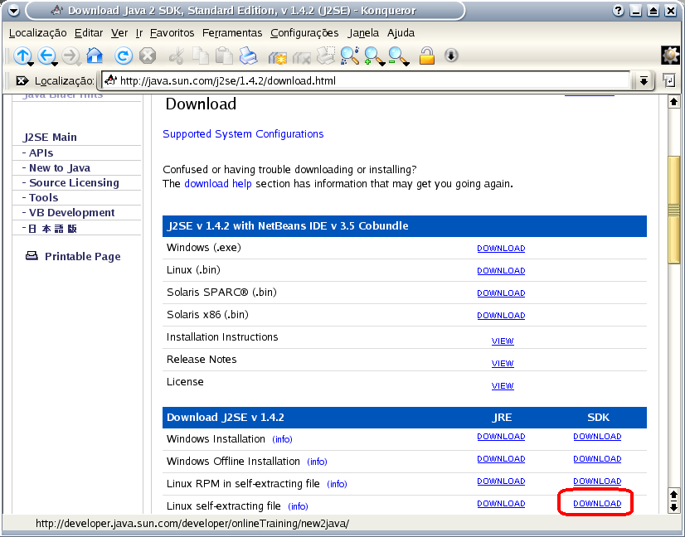
Task: Download the Linux RPM self-extracting SDK
Action: pyautogui.click(x=597, y=481)
